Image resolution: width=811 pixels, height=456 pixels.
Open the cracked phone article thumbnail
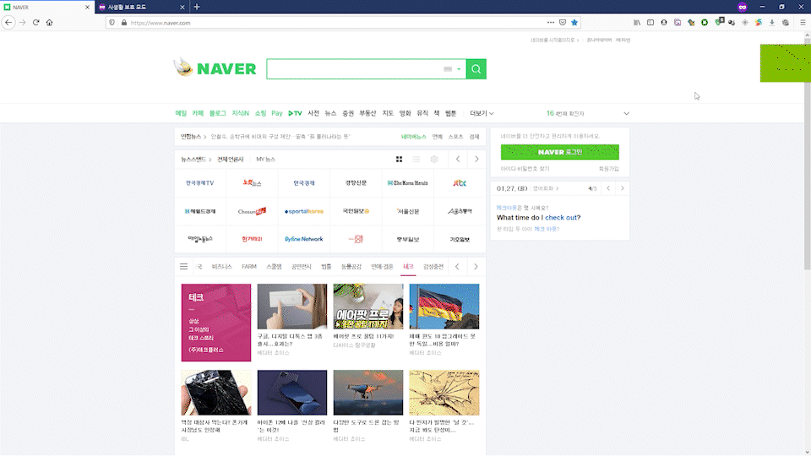[x=216, y=393]
